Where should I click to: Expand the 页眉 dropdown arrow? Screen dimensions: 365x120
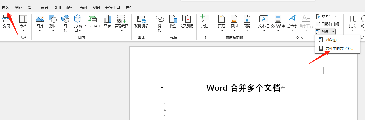click(222, 30)
